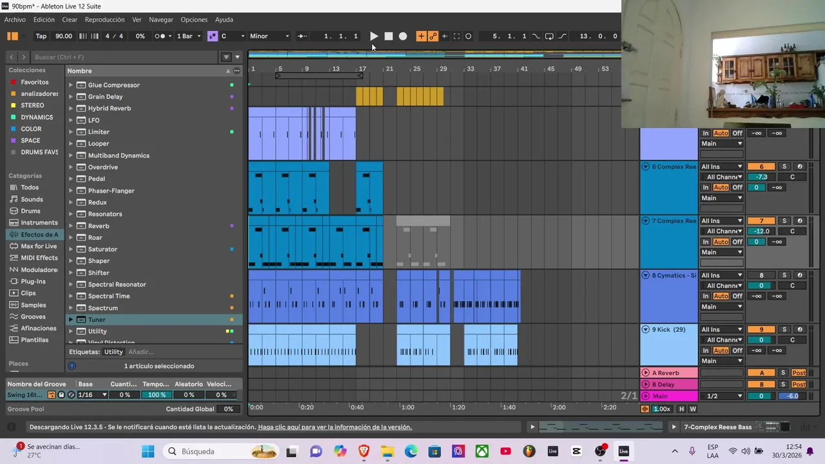Open the Drums category
This screenshot has height=464, width=825.
30,211
